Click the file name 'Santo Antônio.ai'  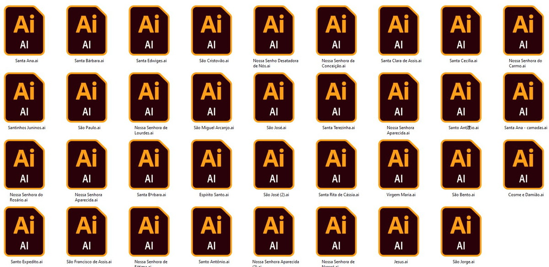pos(214,262)
